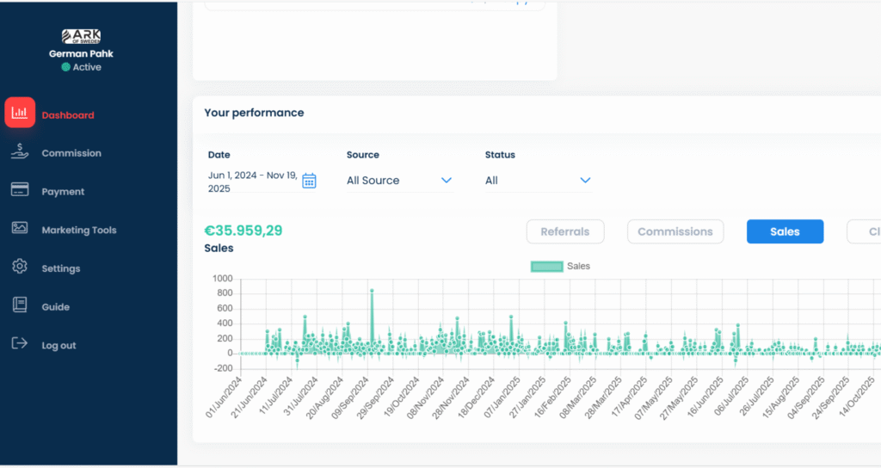
Task: Click the Log out arrow icon
Action: point(20,344)
